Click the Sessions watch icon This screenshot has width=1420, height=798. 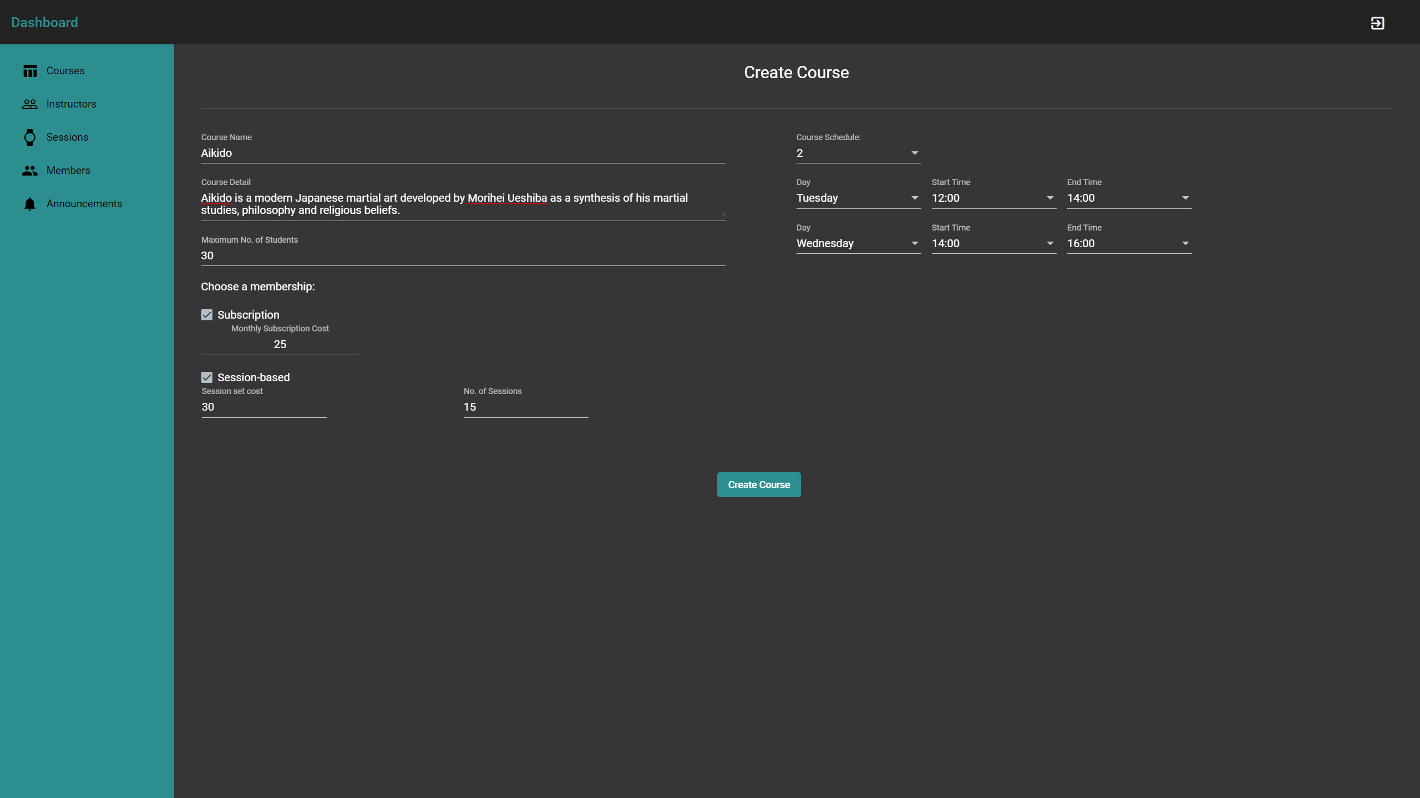point(30,137)
